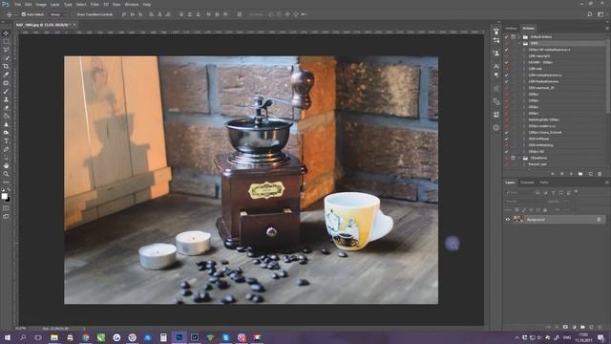Open the Auto-Select Group dropdown
This screenshot has width=611, height=344.
click(57, 14)
